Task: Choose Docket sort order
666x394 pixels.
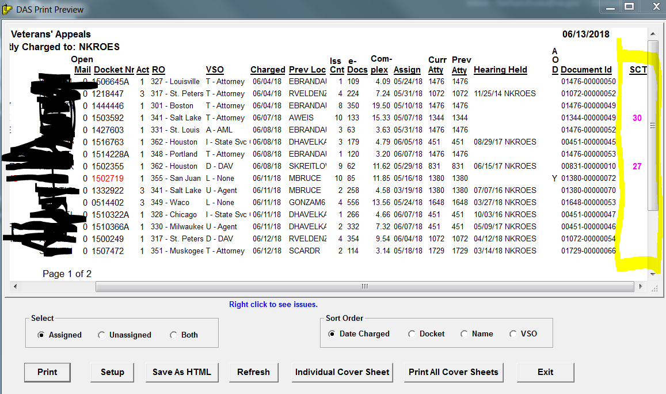Action: coord(412,334)
